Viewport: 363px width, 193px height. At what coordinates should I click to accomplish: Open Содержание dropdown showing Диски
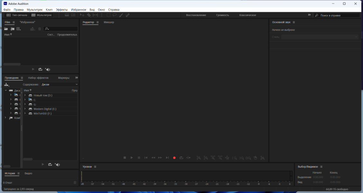pyautogui.click(x=59, y=85)
